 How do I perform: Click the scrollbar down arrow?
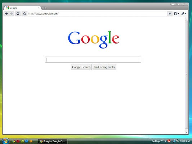click(187, 132)
